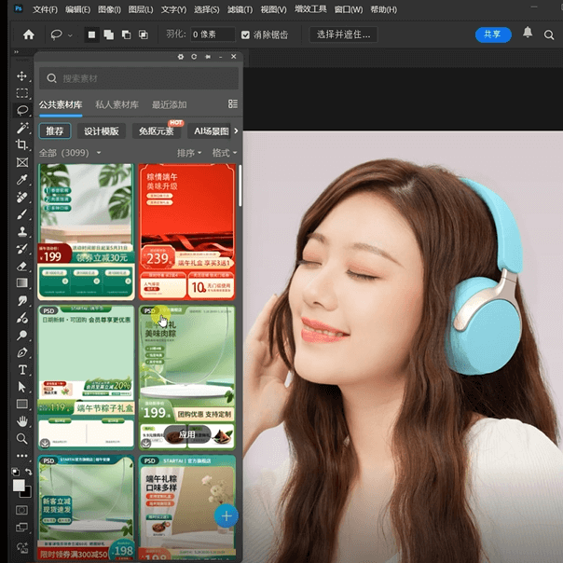Select the Pen tool
The width and height of the screenshot is (563, 563).
[x=21, y=352]
